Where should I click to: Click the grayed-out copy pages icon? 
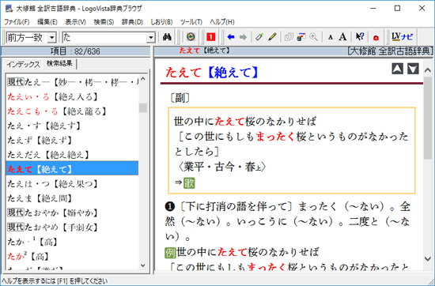click(x=289, y=37)
